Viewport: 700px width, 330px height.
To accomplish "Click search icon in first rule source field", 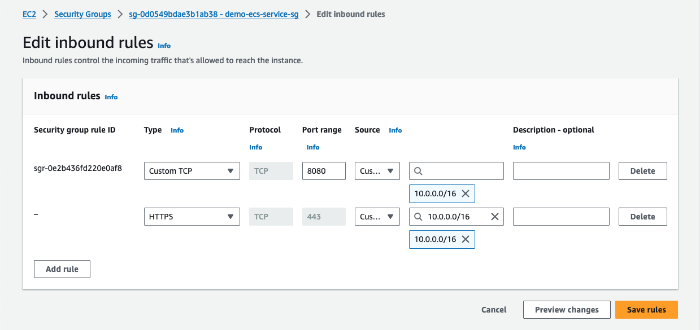I will click(418, 171).
